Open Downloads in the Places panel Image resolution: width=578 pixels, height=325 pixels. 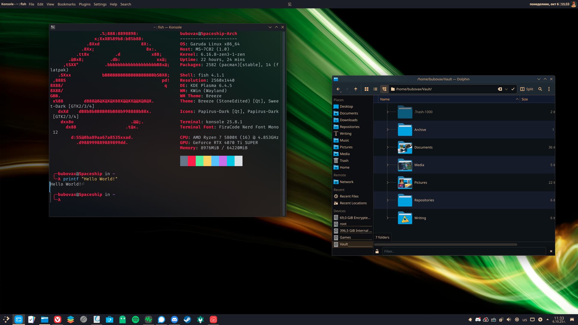348,120
